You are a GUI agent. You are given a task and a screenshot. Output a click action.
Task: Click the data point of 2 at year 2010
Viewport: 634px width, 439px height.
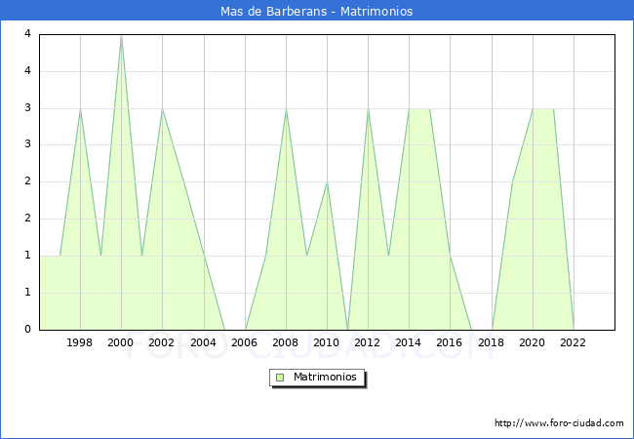pyautogui.click(x=327, y=182)
